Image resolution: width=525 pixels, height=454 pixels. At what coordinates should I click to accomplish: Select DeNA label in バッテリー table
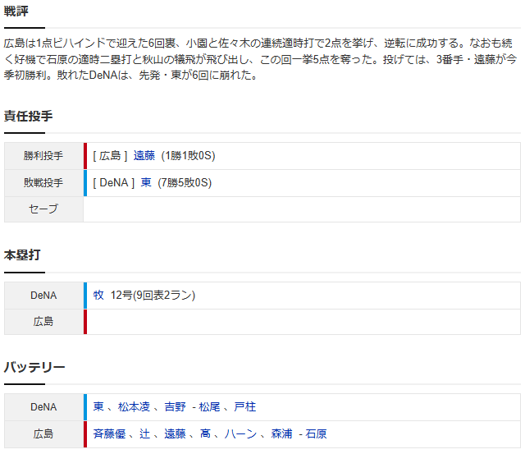[x=43, y=406]
